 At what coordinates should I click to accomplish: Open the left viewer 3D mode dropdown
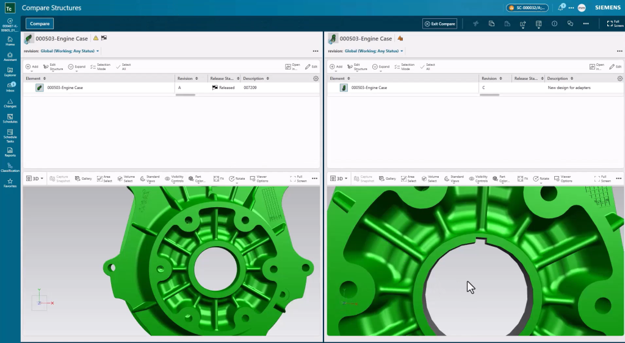click(x=35, y=179)
